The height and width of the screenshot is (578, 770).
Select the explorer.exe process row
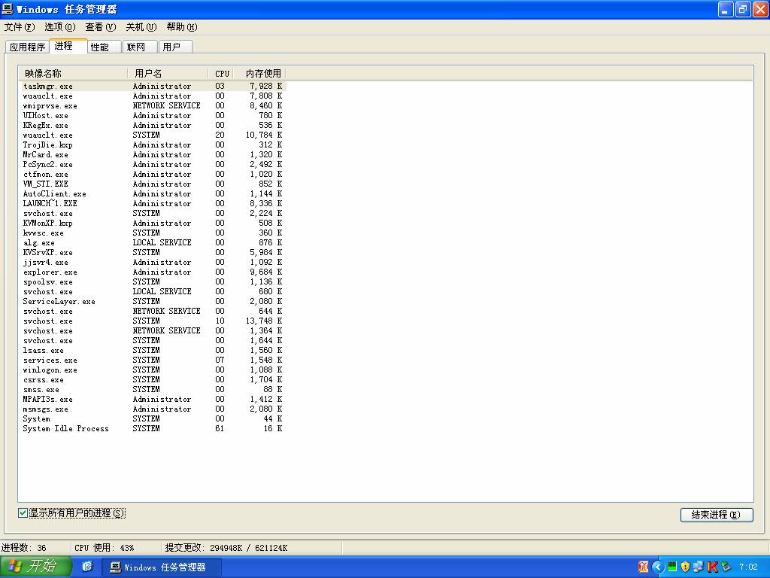153,272
